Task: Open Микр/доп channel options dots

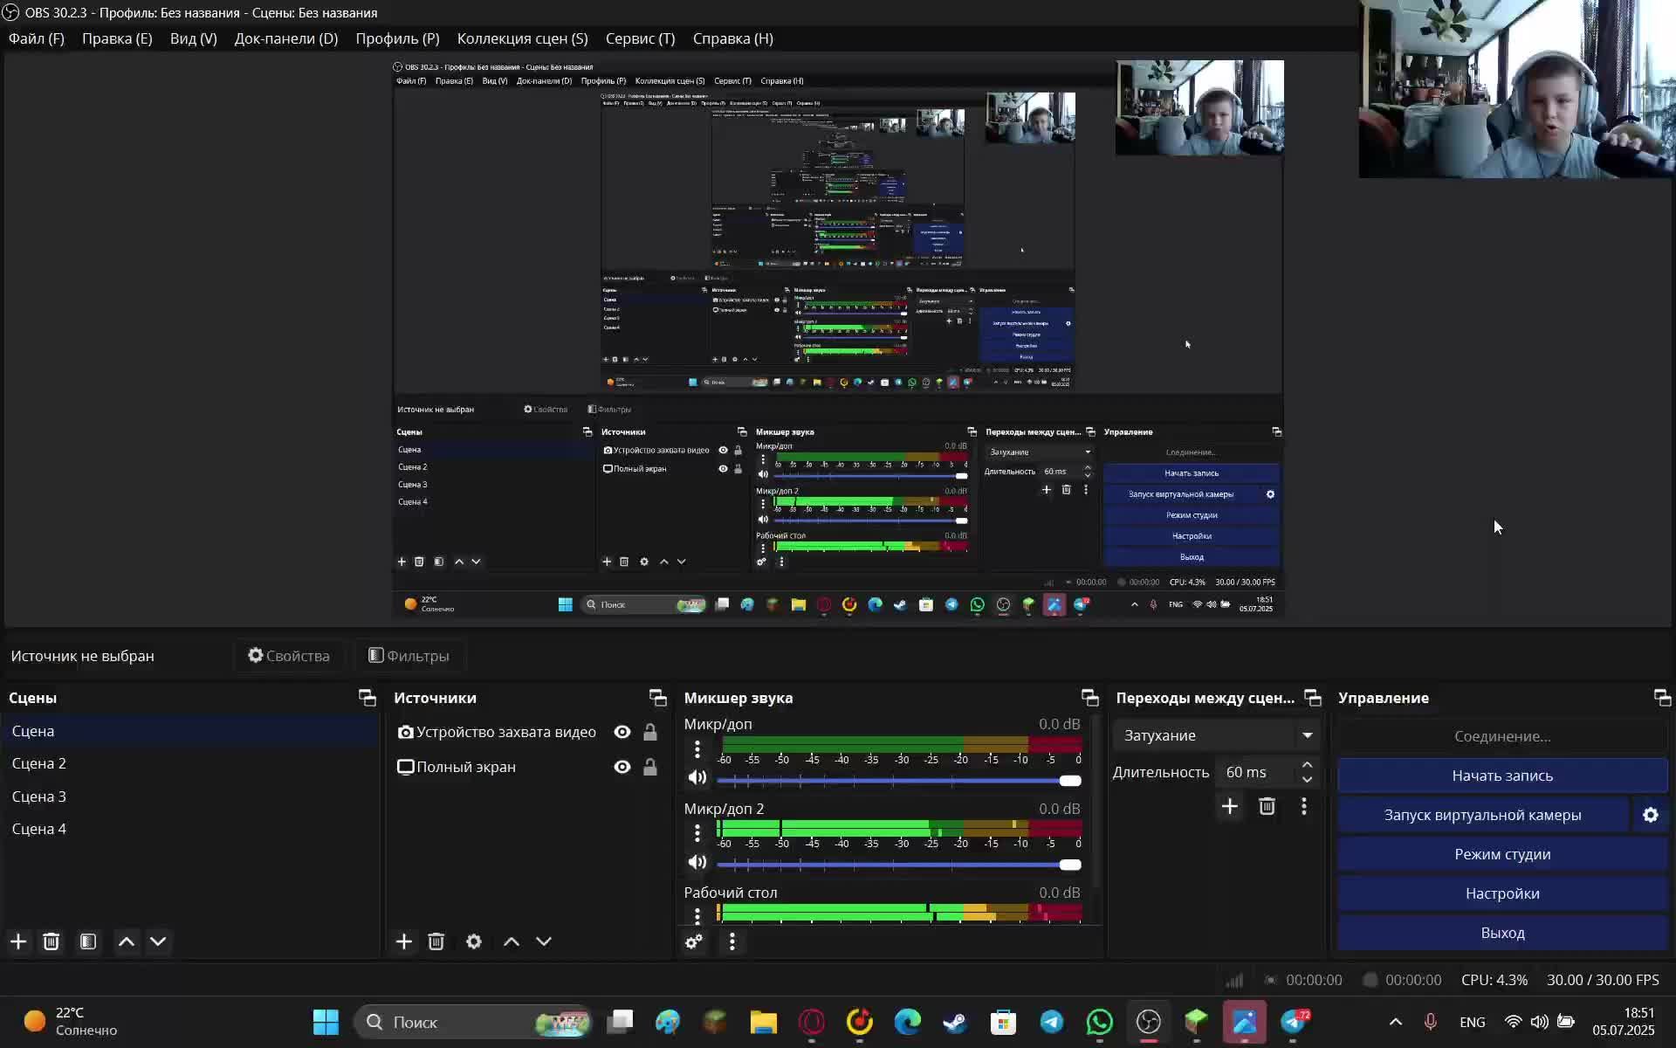Action: point(697,749)
